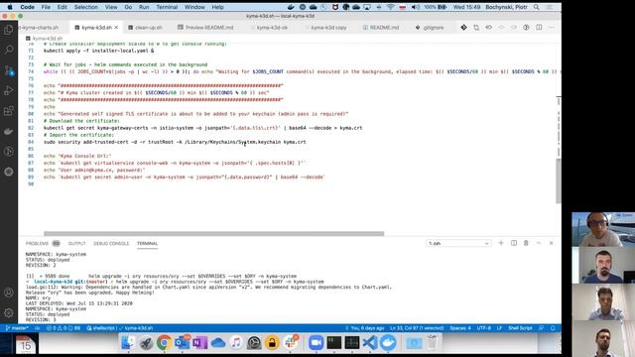Change the LF end-of-line sequence
Screen dimensions: 635x357
pyautogui.click(x=499, y=328)
